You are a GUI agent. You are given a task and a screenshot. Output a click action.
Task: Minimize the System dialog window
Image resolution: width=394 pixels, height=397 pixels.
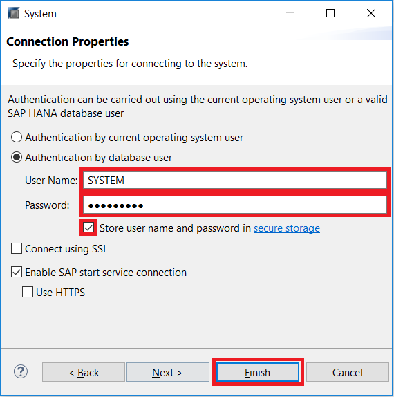pos(290,13)
